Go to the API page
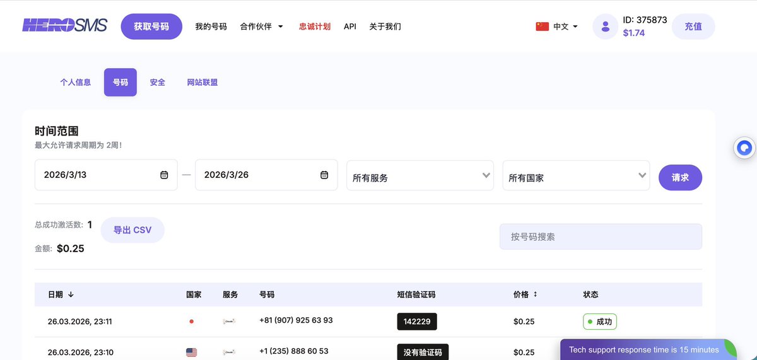The height and width of the screenshot is (360, 757). click(x=350, y=26)
